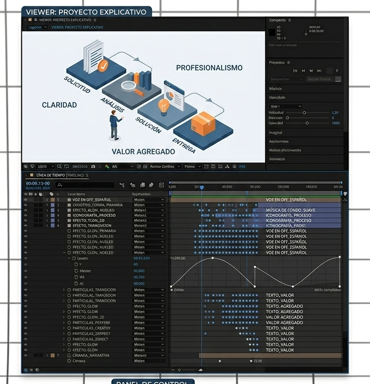
Task: Click the stopwatch icon next to Mester
Action: click(x=76, y=271)
